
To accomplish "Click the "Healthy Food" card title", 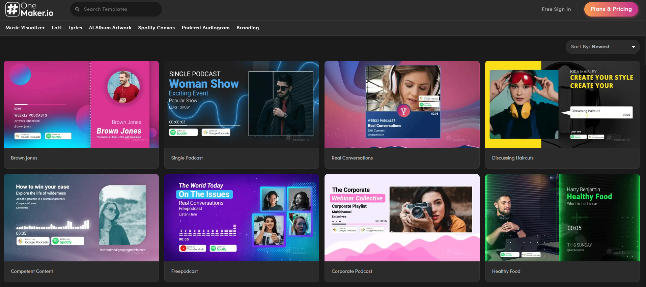I will click(506, 271).
